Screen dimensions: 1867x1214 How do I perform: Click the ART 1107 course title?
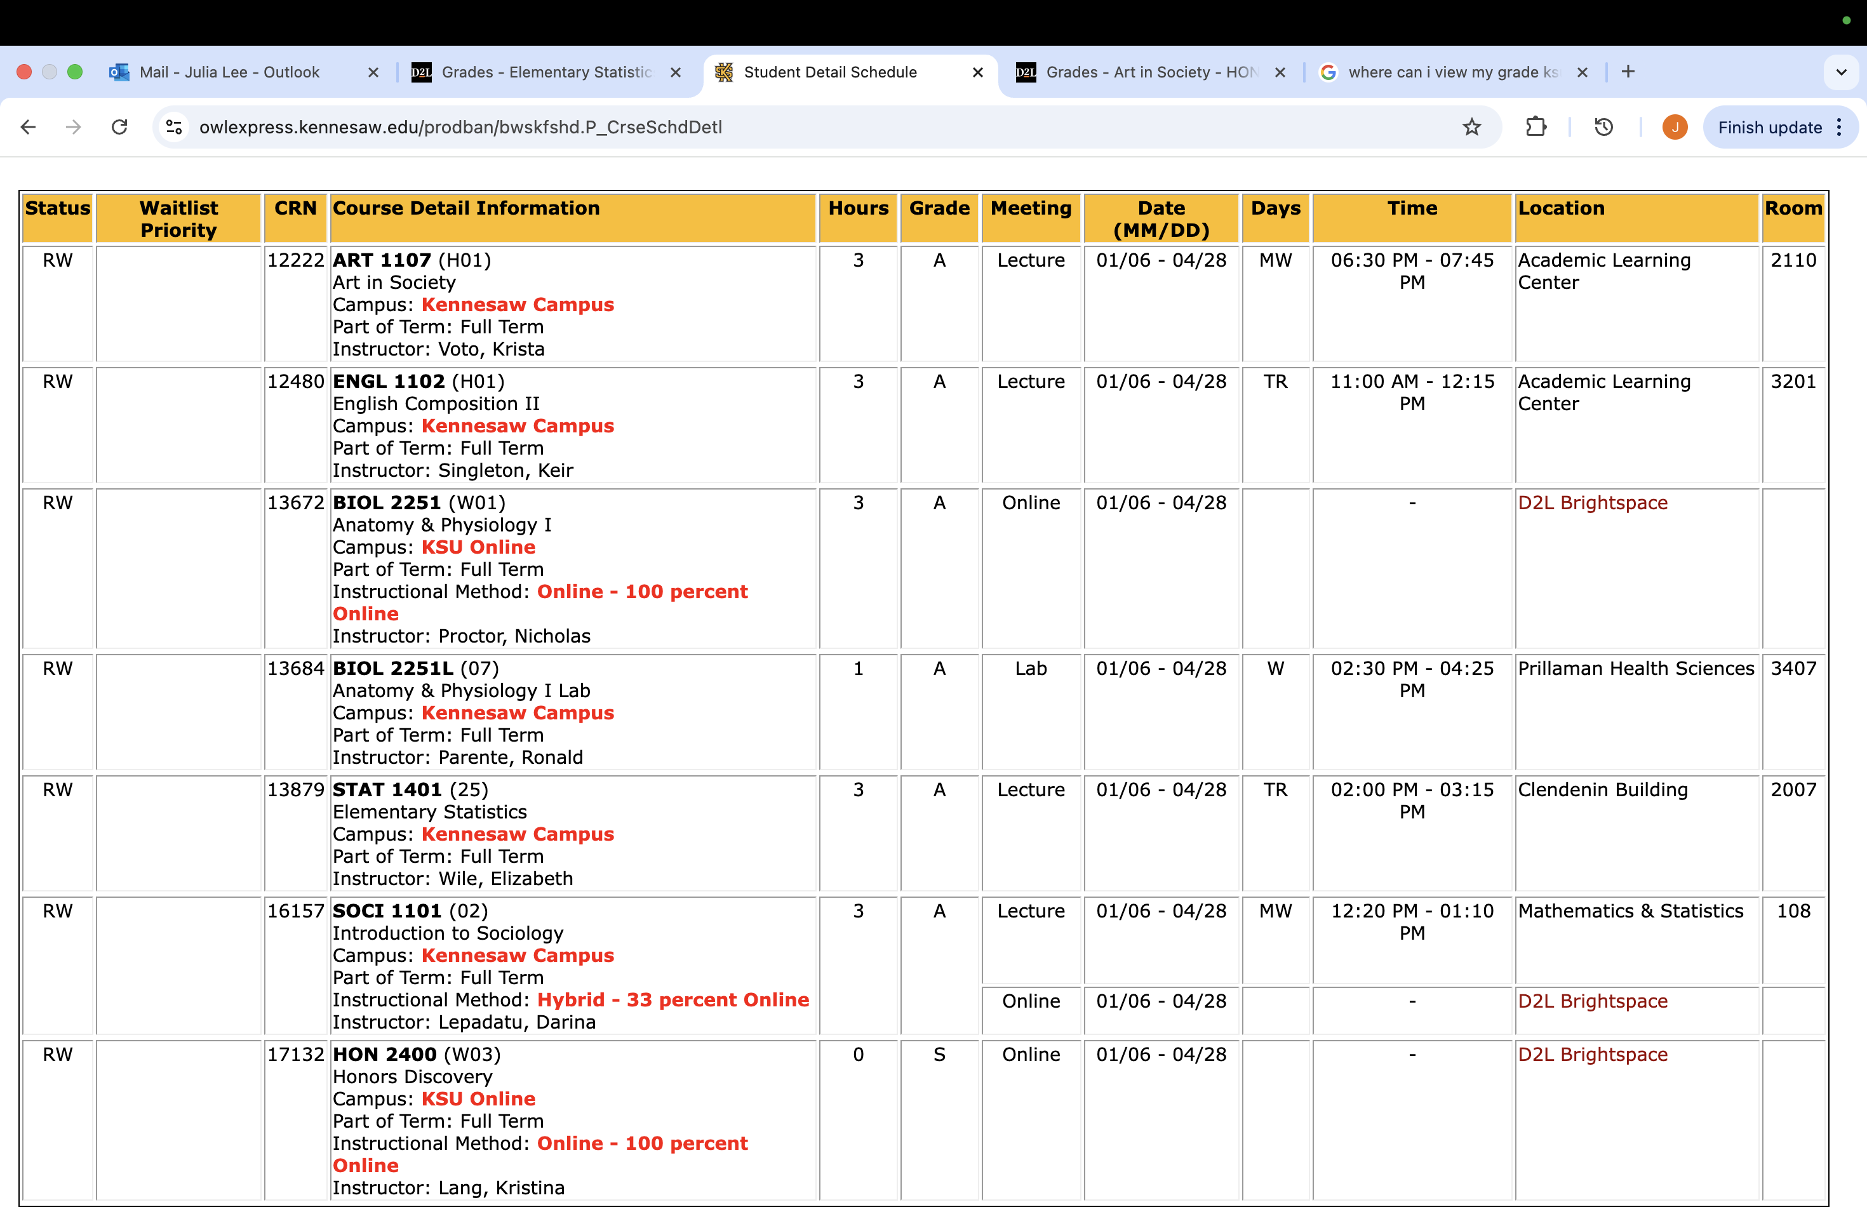pos(382,260)
